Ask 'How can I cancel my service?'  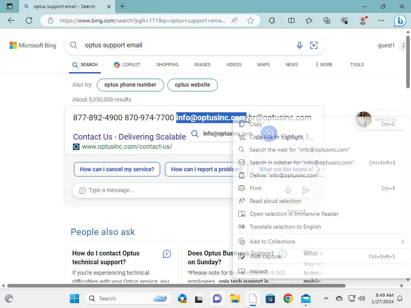117,169
